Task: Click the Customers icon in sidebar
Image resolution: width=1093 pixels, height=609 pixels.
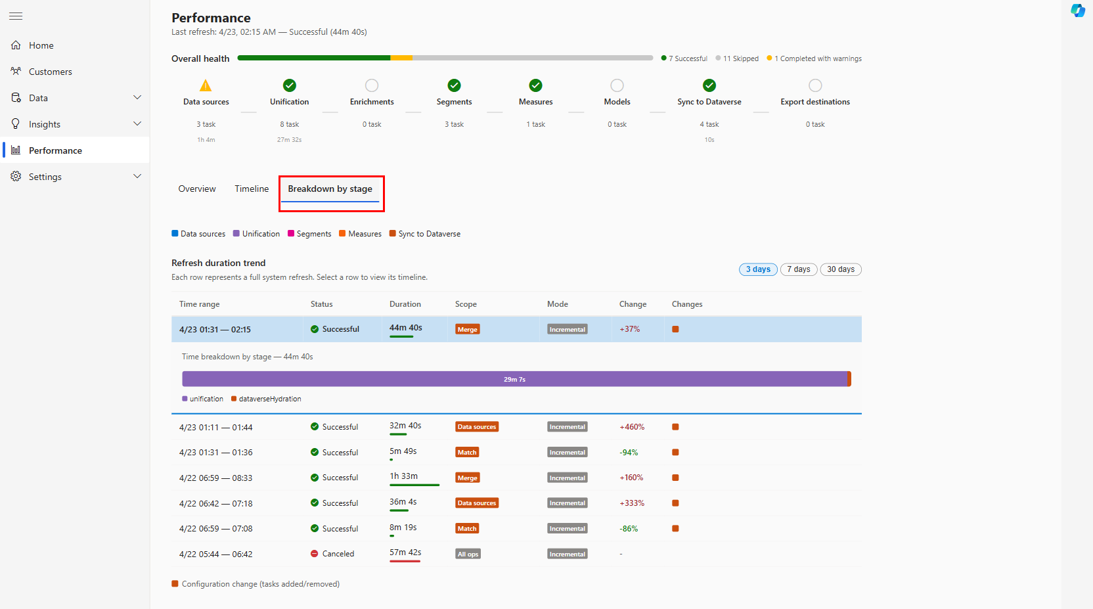Action: [x=16, y=71]
